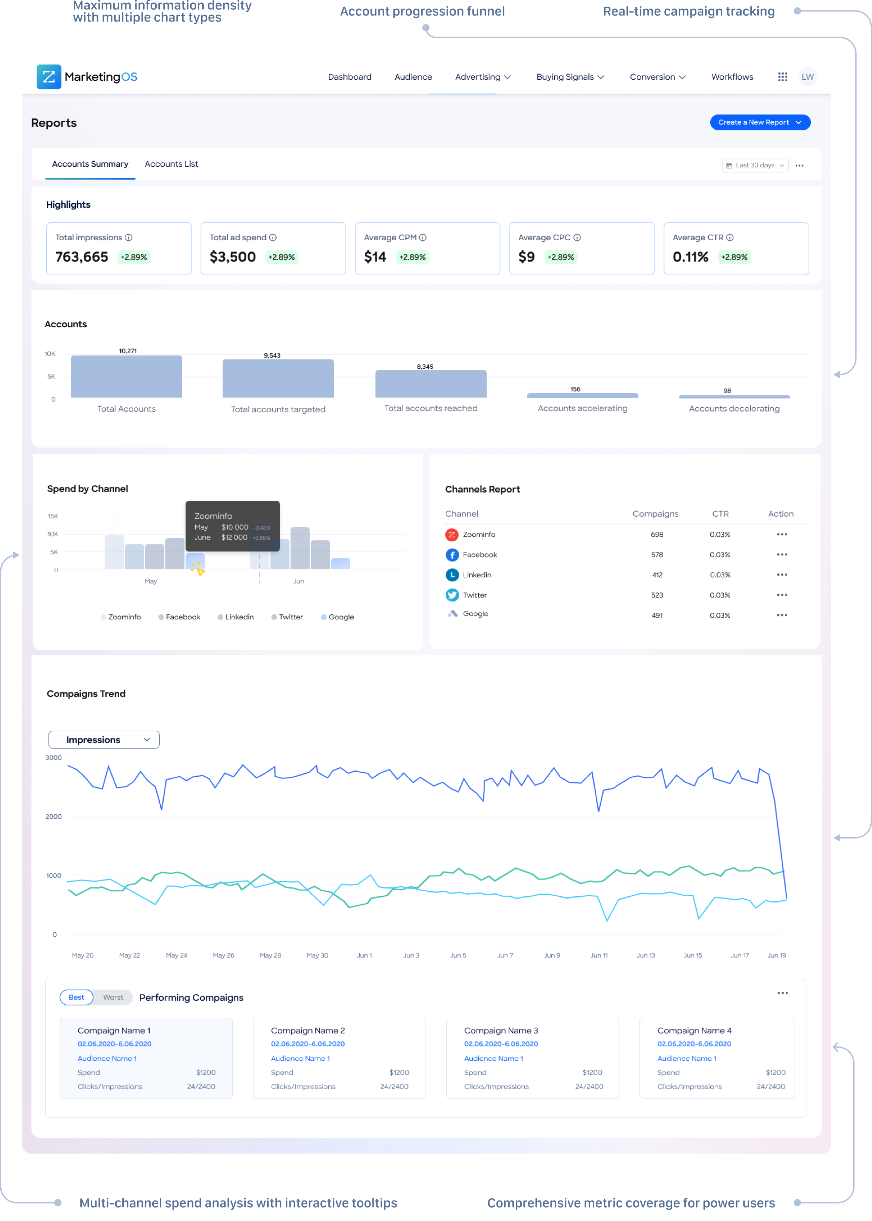This screenshot has width=872, height=1221.
Task: Expand the Impressions metric dropdown
Action: click(x=104, y=740)
